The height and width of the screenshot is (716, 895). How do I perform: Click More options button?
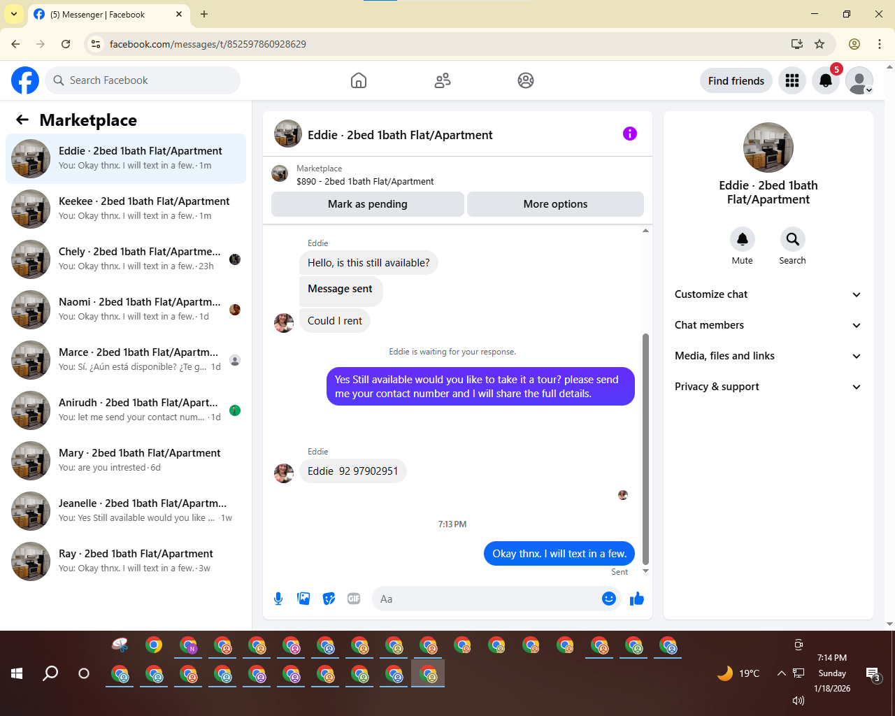click(x=555, y=204)
